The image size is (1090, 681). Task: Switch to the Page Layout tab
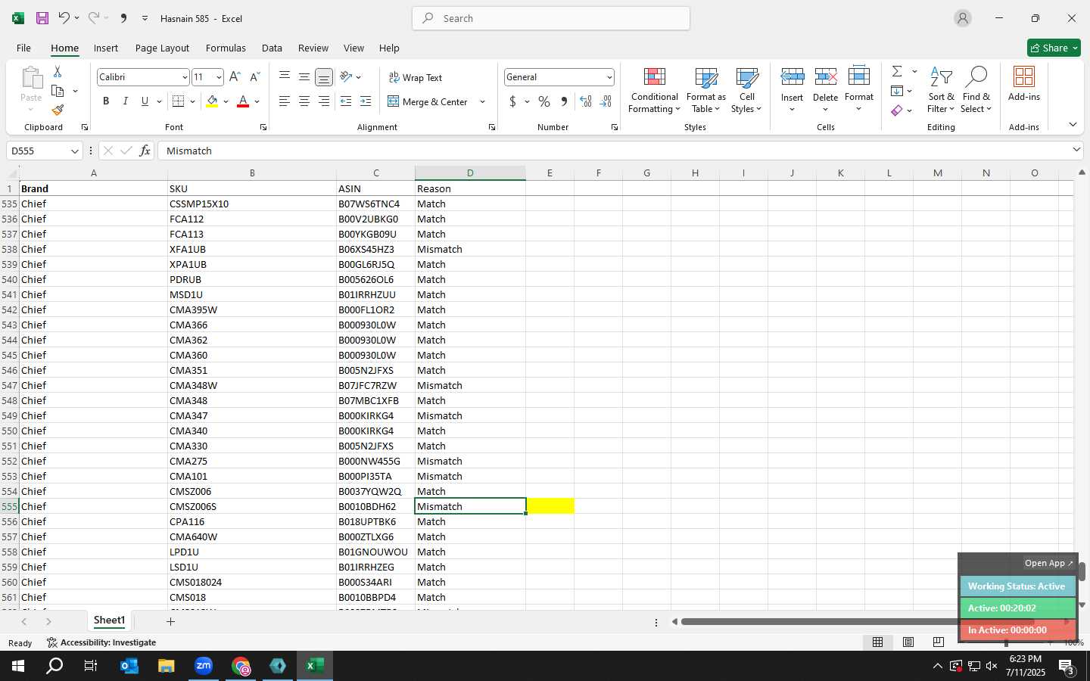click(x=162, y=48)
